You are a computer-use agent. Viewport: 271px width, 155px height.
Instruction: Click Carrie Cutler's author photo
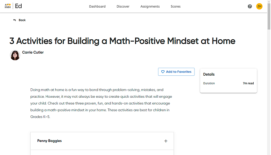tap(15, 55)
